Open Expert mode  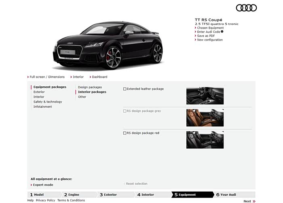pos(43,185)
